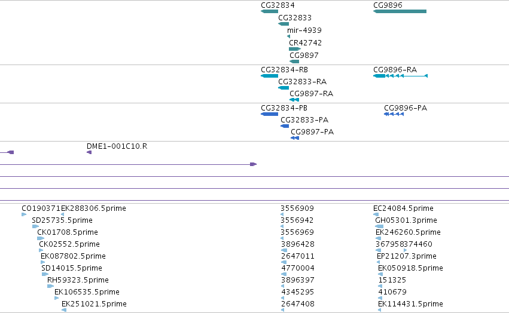Click the DME1-001C10.R purple arrow

(x=89, y=152)
